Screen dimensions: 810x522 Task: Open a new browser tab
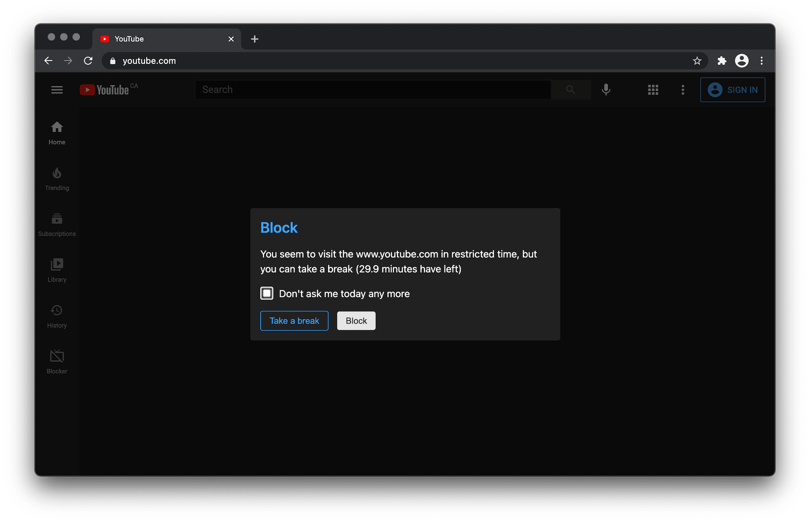[254, 39]
